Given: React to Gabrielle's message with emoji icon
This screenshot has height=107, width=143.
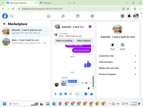Looking at the screenshot, I should [82, 83].
